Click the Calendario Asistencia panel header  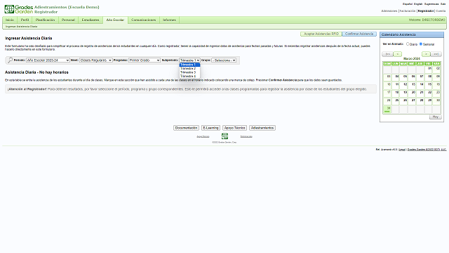pos(412,34)
